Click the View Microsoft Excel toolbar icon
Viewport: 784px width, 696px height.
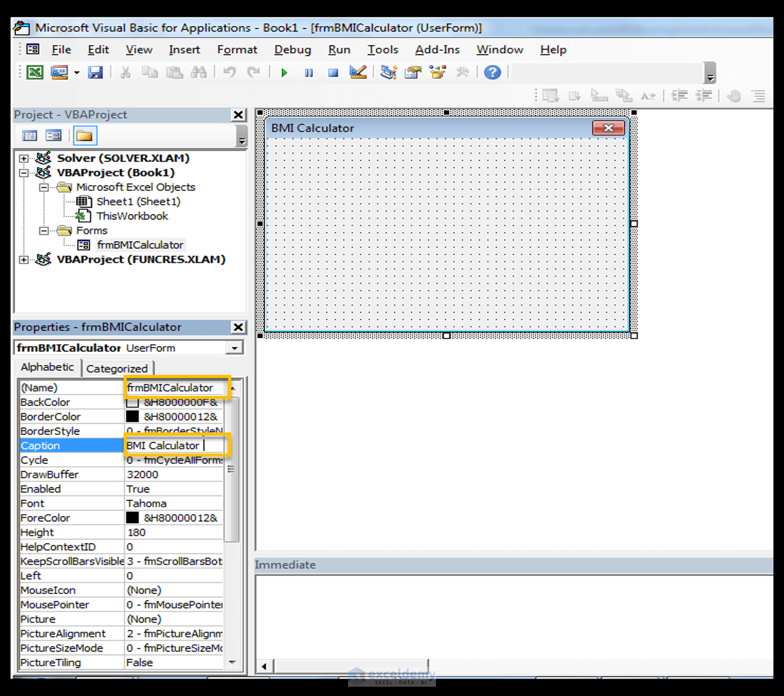coord(35,72)
